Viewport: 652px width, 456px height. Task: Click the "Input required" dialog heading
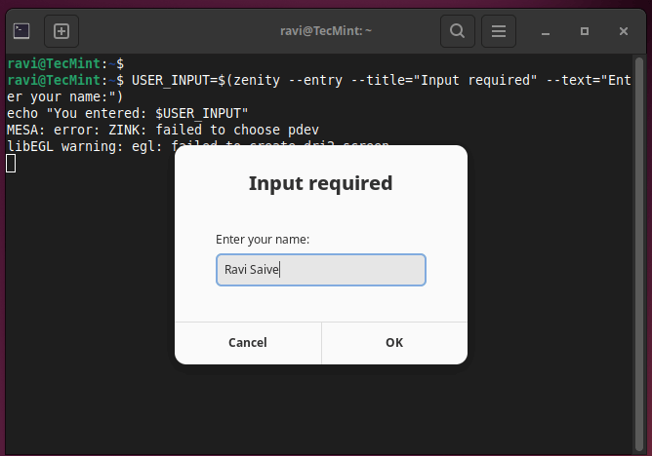pyautogui.click(x=320, y=183)
